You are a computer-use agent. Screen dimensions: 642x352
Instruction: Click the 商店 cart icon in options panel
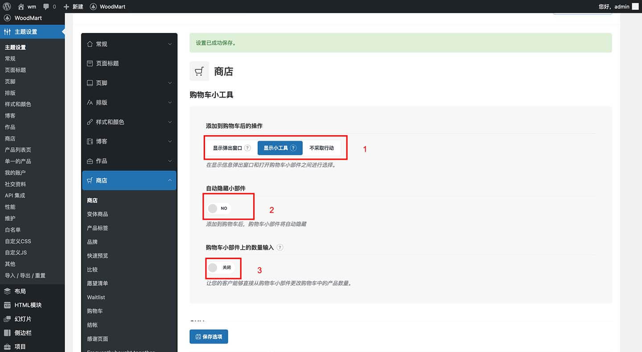tap(90, 180)
